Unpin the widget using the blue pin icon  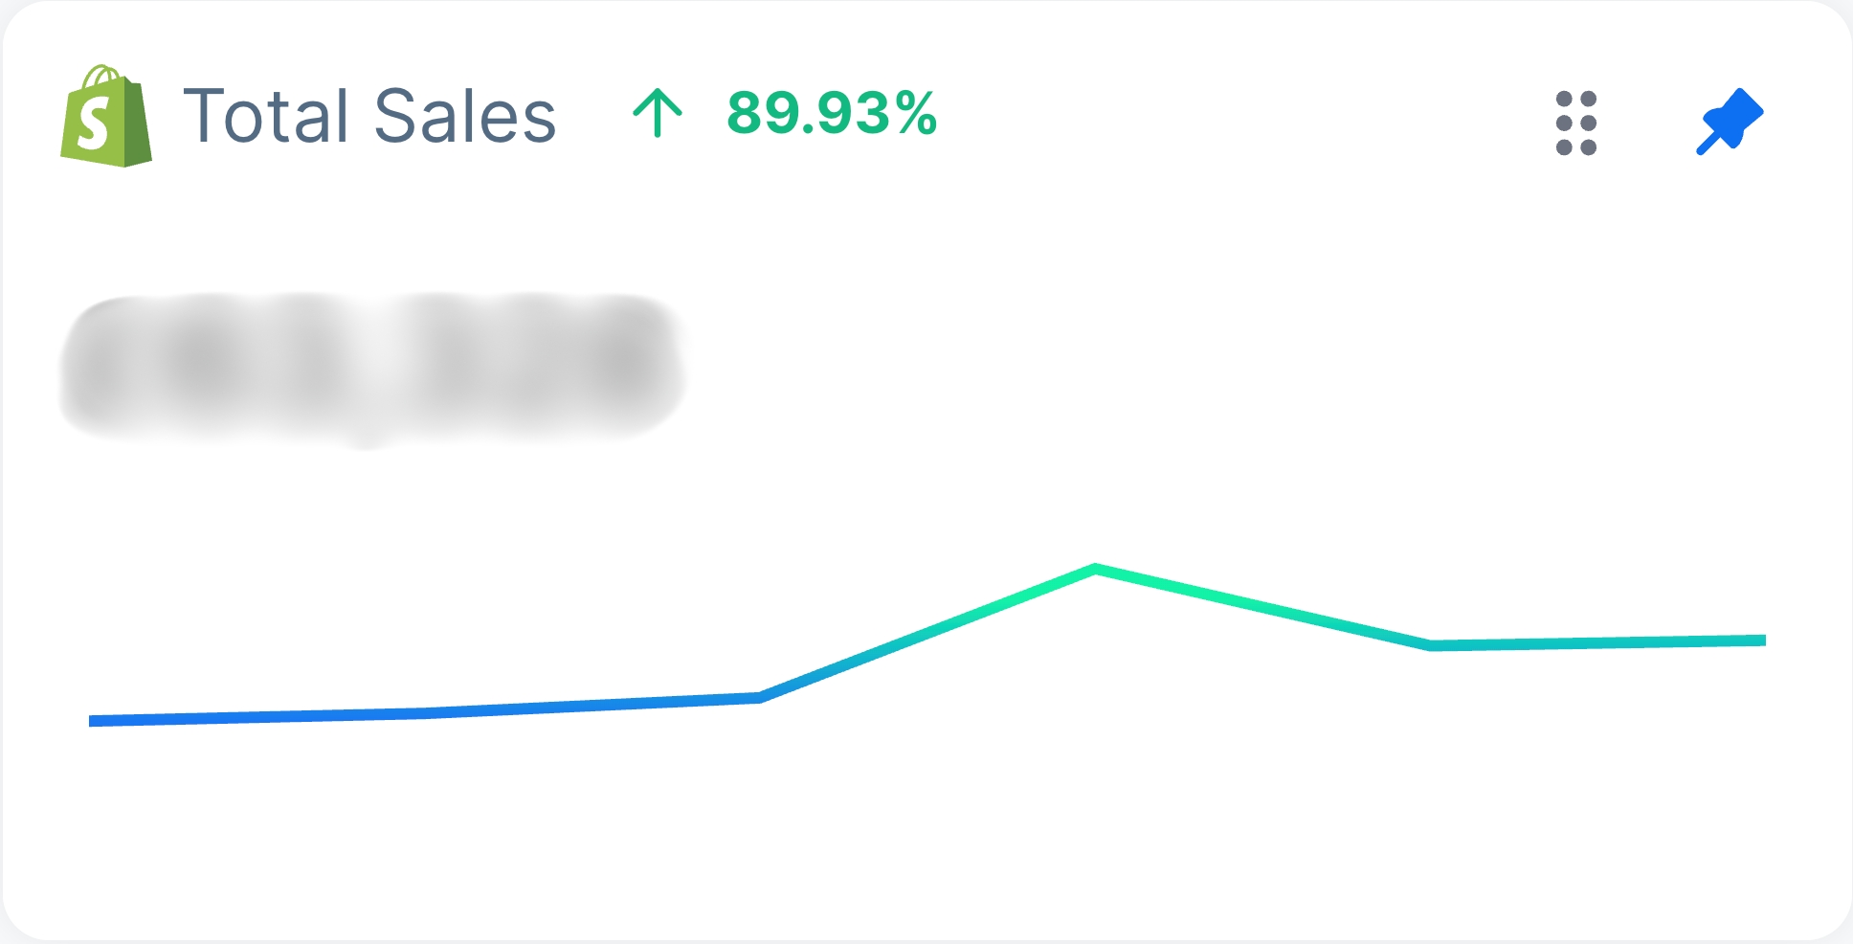pos(1730,122)
